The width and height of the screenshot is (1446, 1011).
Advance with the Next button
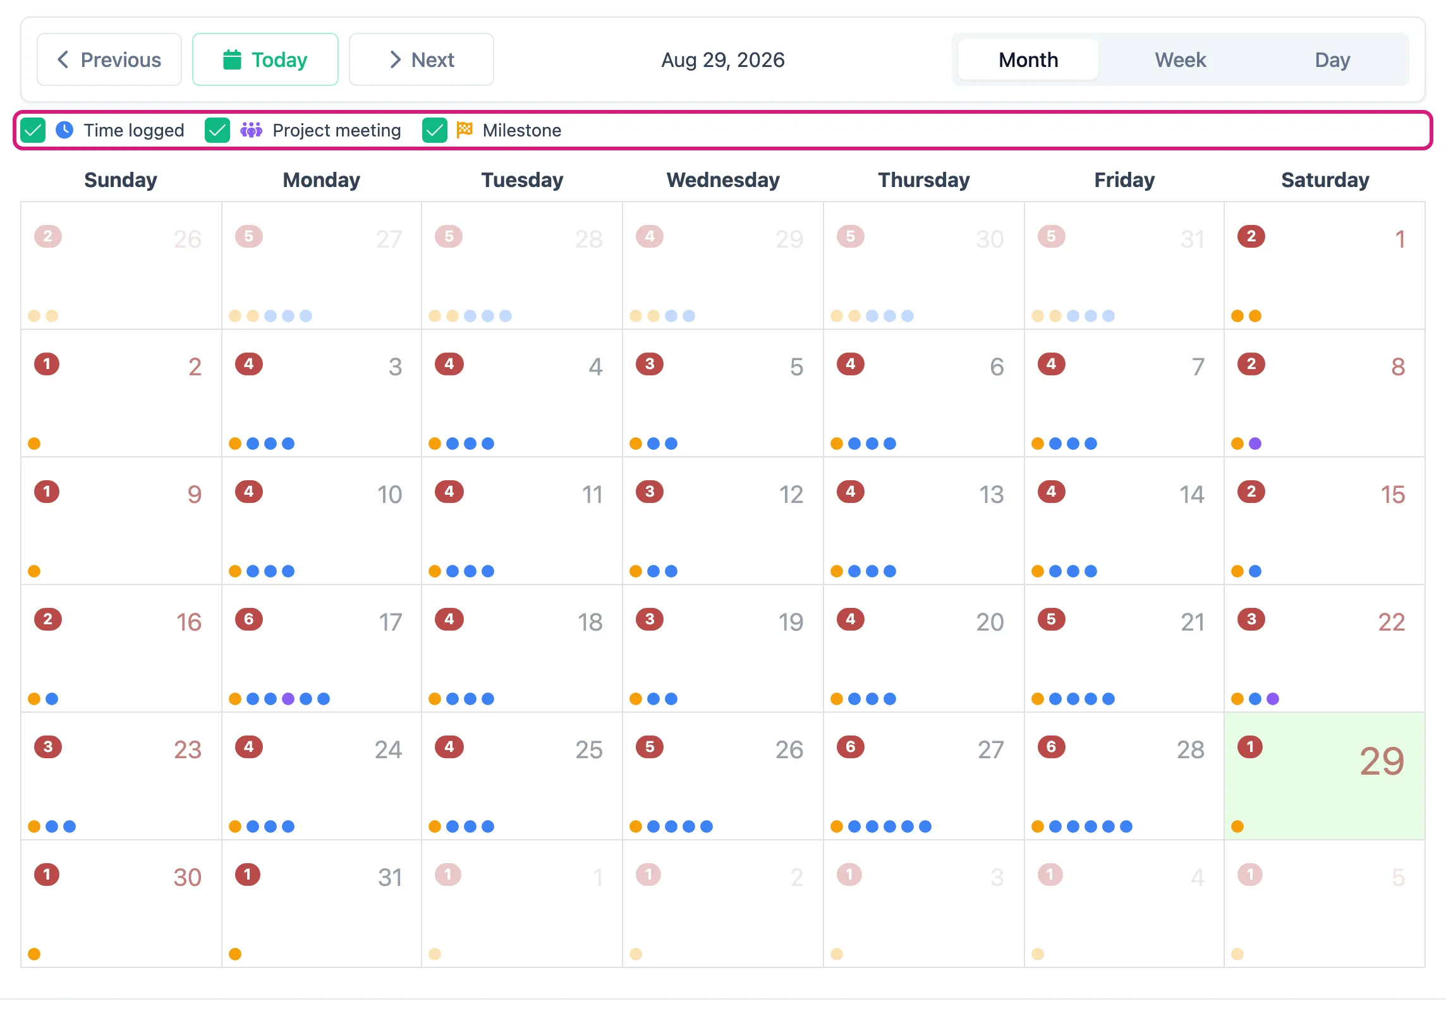(421, 59)
